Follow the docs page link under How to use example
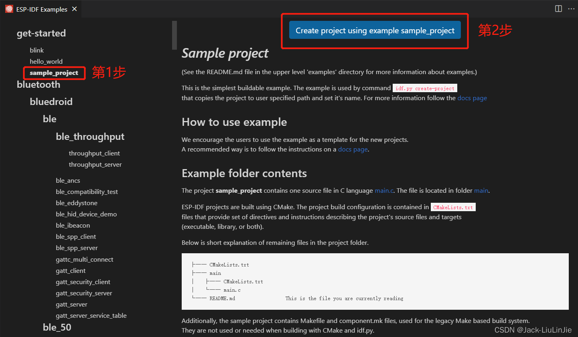The width and height of the screenshot is (578, 337). pos(353,149)
